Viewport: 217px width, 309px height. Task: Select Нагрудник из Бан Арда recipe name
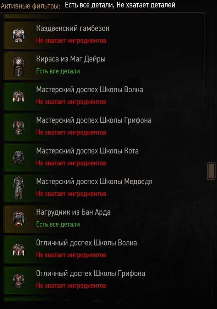73,212
